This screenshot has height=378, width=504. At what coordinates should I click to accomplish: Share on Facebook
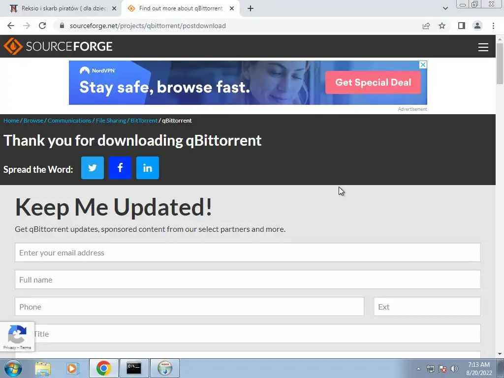[x=120, y=168]
